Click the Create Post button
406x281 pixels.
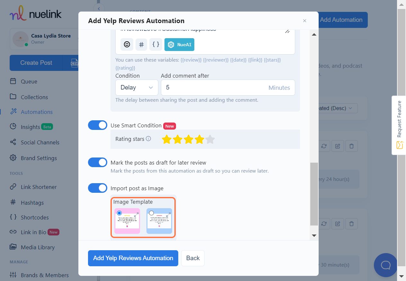[x=36, y=63]
